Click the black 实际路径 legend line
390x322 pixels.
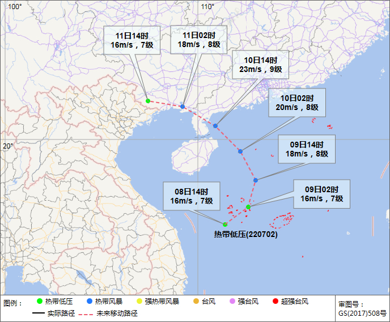point(39,313)
